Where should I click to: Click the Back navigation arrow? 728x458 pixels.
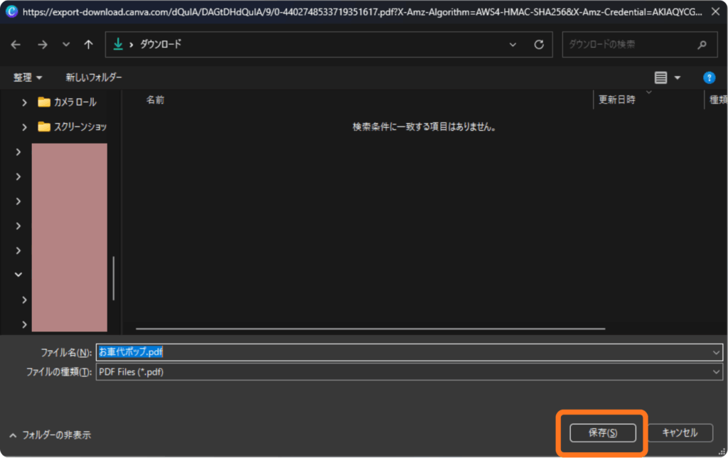point(16,44)
